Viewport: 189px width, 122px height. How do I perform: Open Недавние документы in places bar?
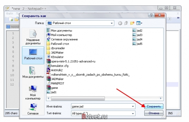[x=33, y=37]
